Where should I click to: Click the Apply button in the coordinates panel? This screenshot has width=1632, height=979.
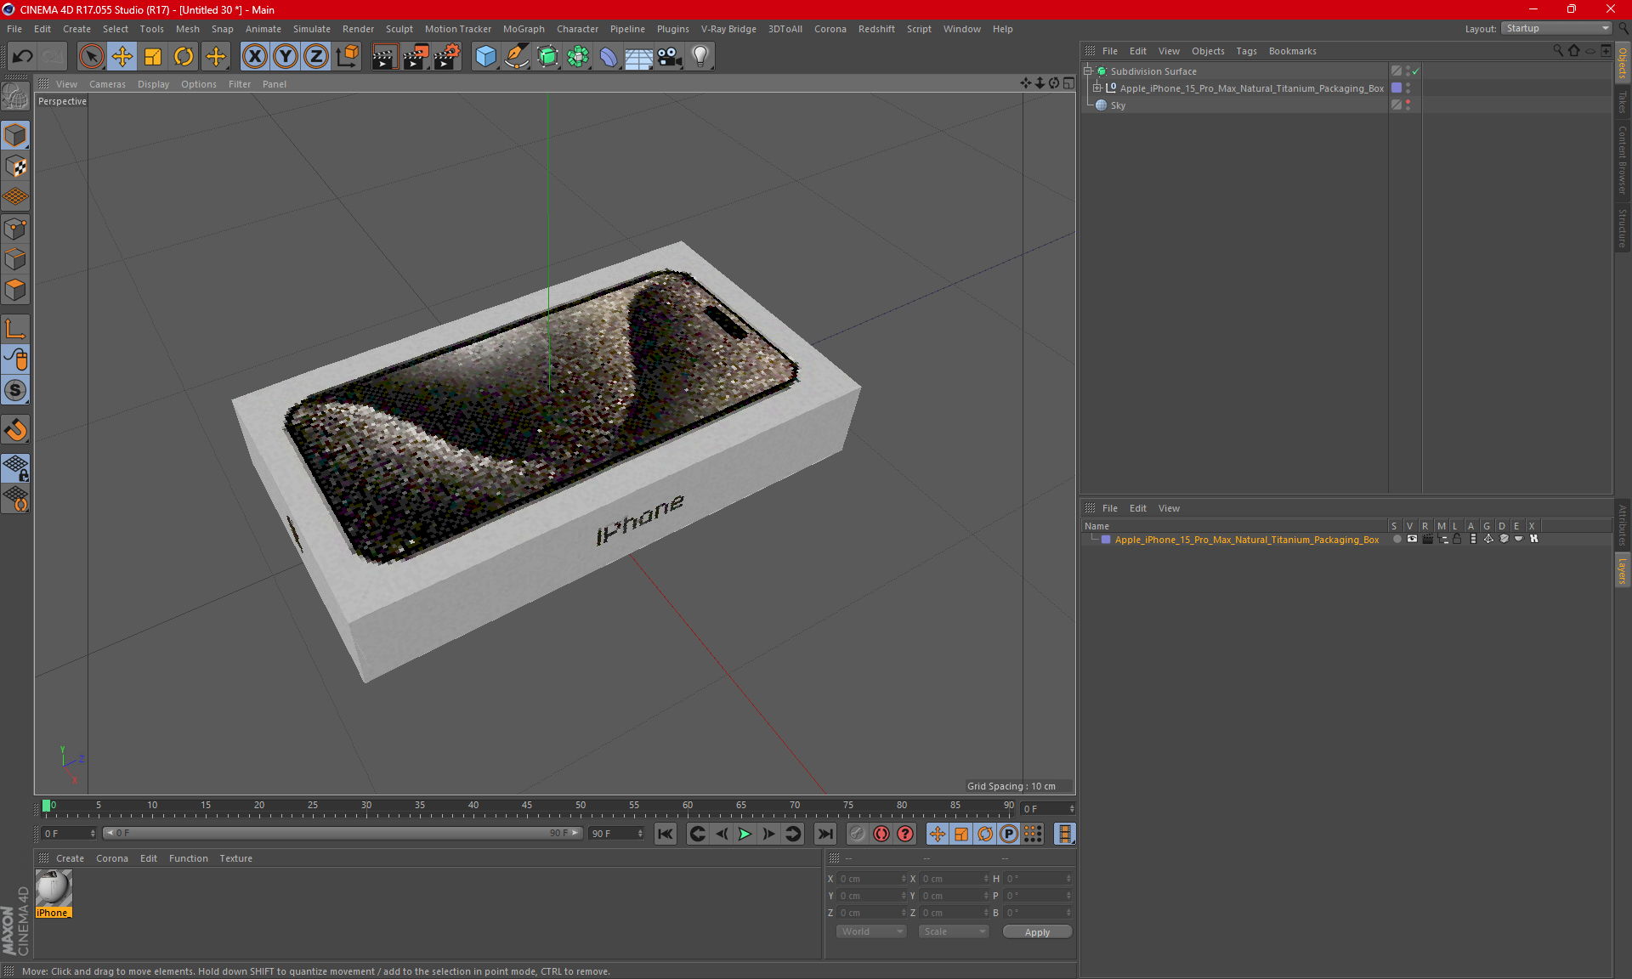point(1036,932)
